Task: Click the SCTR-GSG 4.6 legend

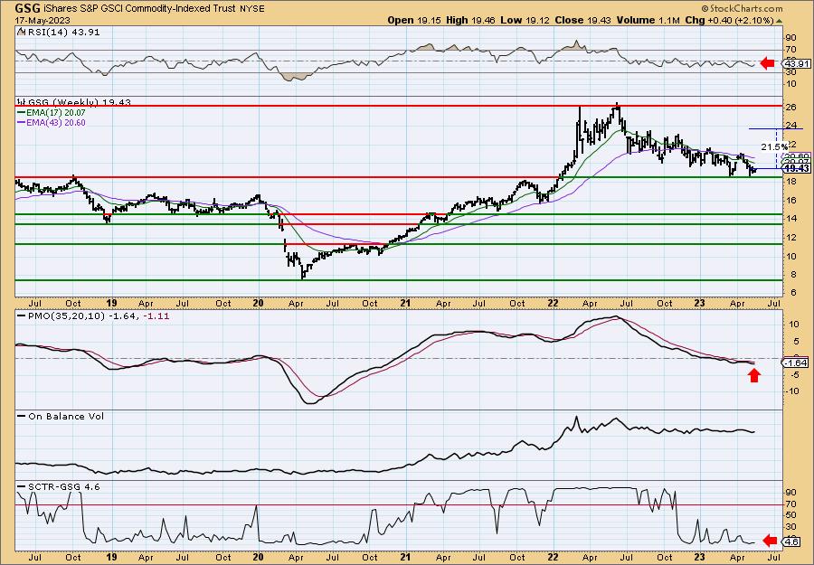Action: [59, 486]
